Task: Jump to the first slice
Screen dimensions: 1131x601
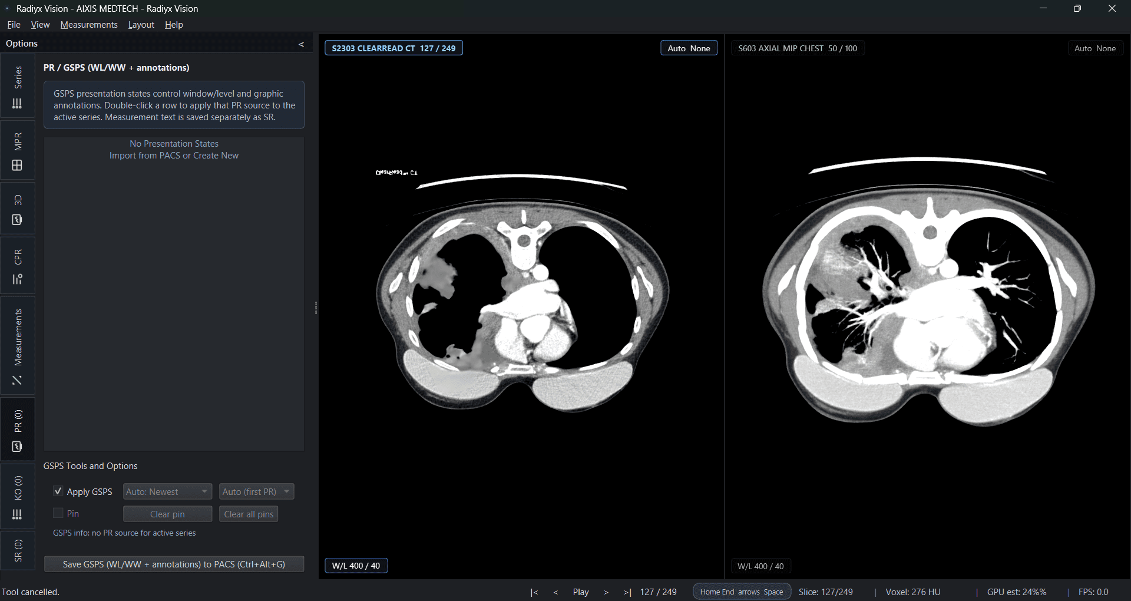Action: (534, 592)
